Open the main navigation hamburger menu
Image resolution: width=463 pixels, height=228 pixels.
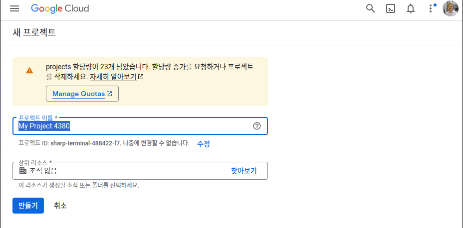(14, 8)
